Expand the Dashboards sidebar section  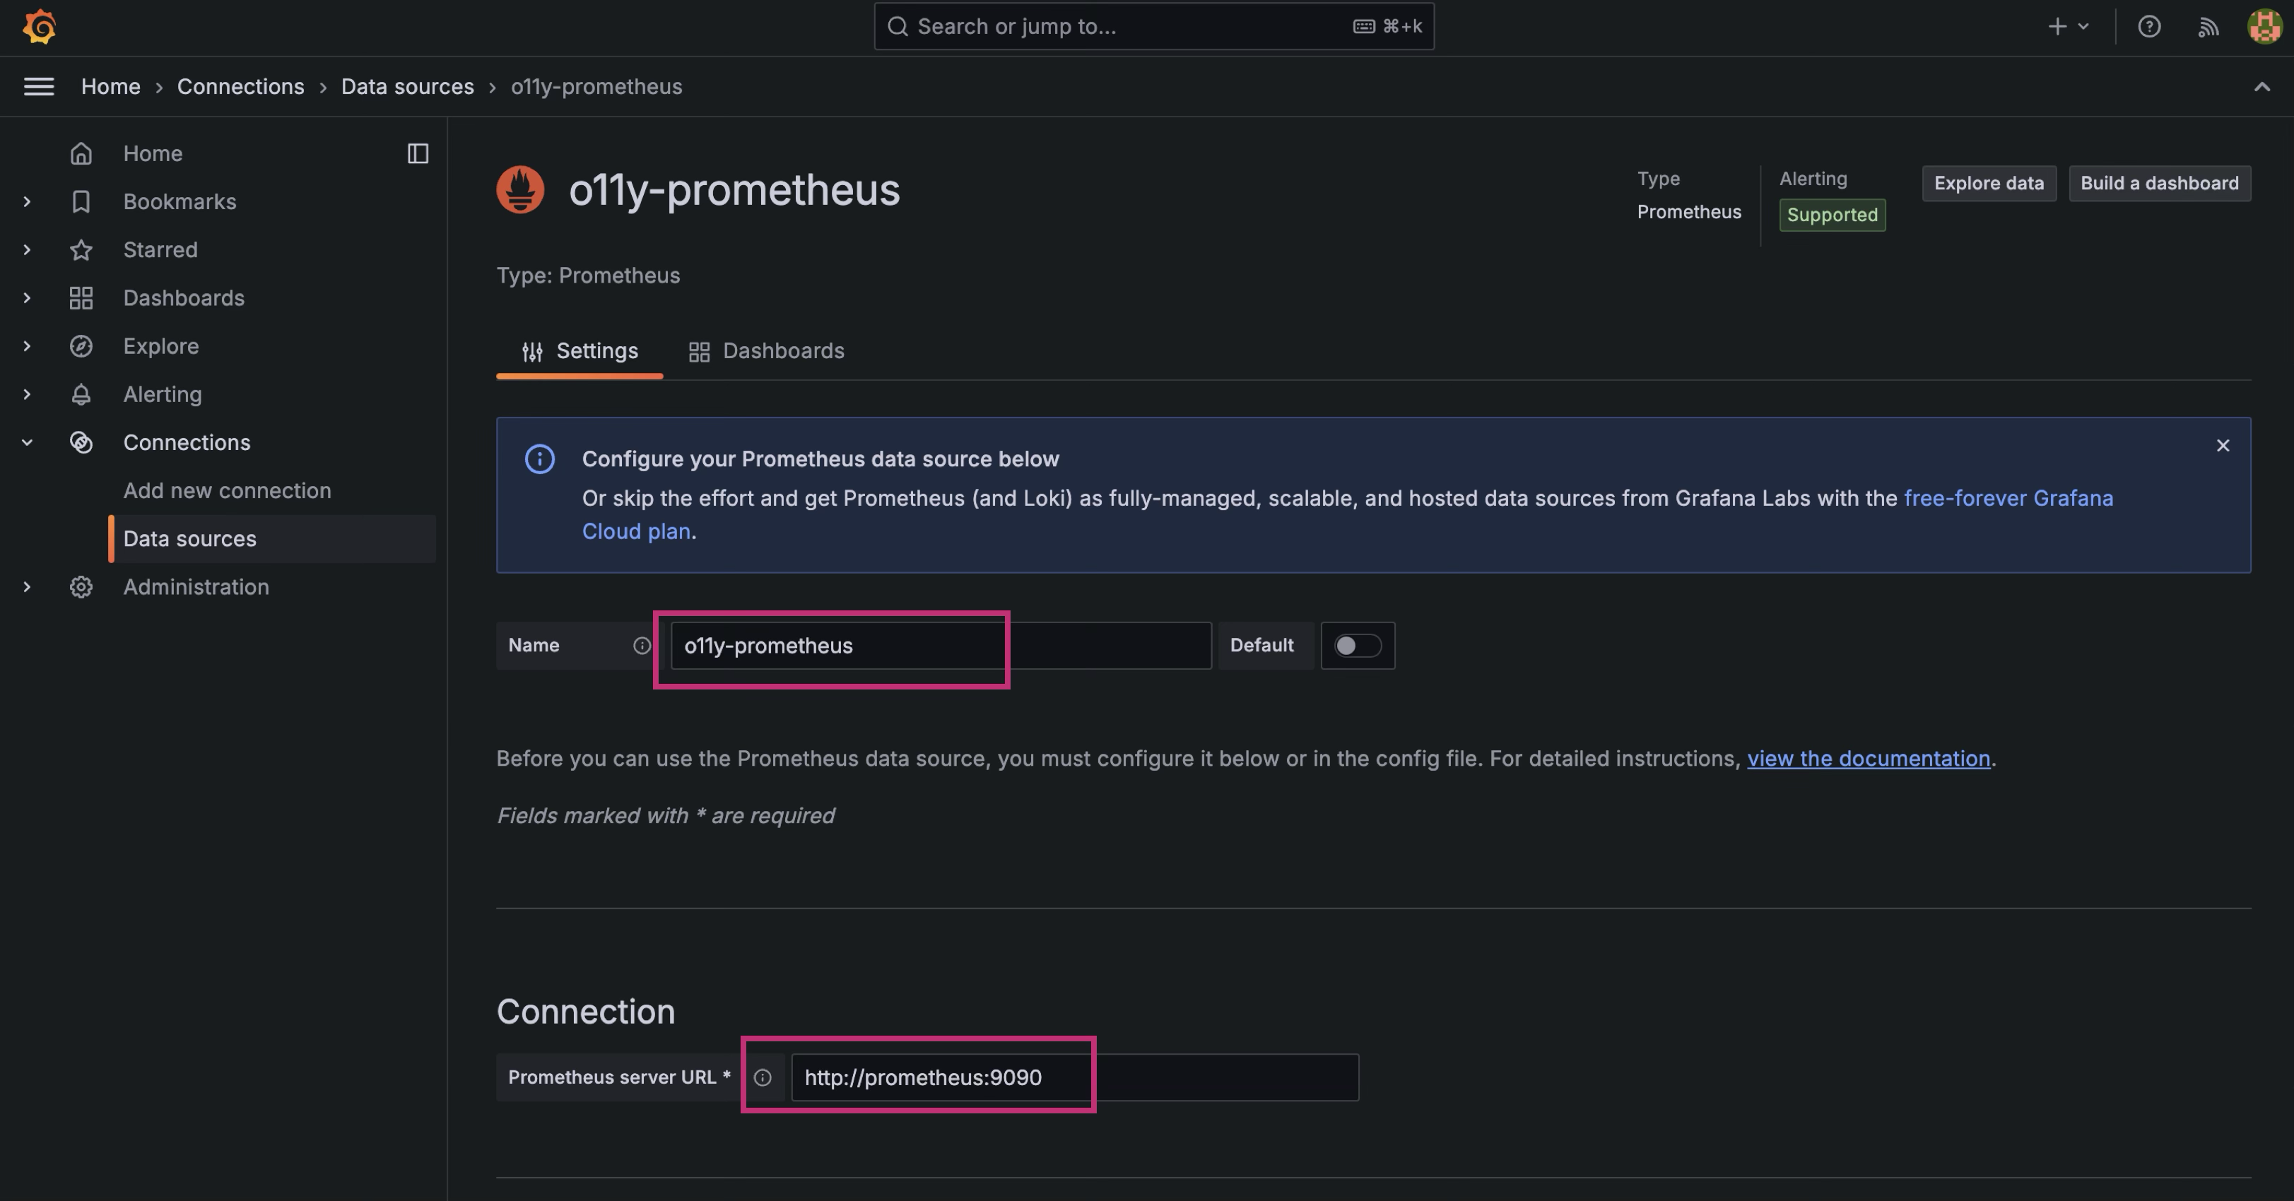(x=27, y=297)
